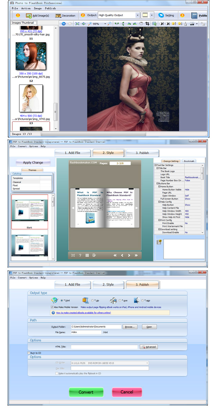The image size is (214, 408).
Task: Click the sharpen triangle icon
Action: coord(186,24)
